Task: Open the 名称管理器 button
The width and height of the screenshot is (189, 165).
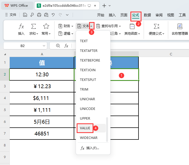Action: 180,29
